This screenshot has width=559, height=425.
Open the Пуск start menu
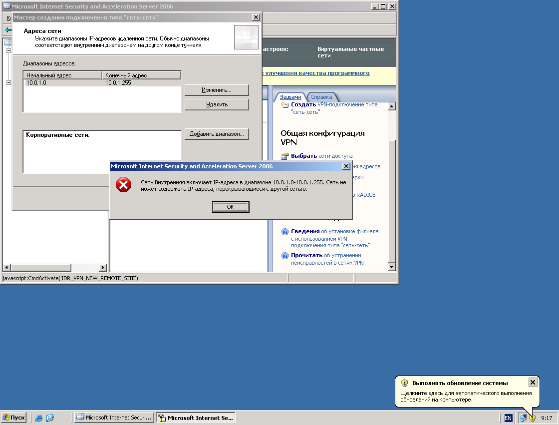(13, 418)
